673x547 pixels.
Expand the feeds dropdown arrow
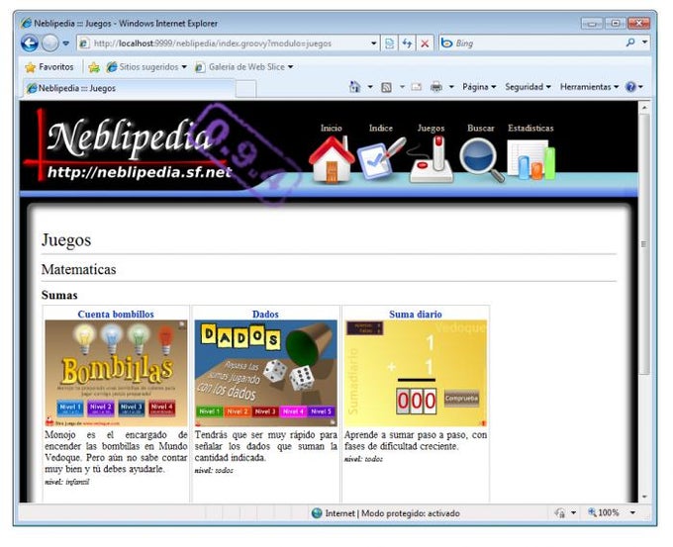tap(402, 87)
